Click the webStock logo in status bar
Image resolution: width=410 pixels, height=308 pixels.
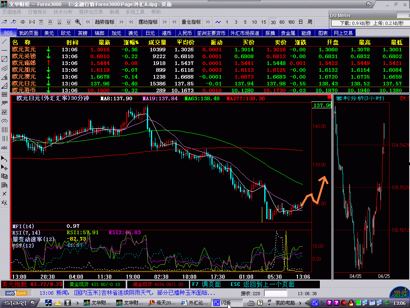click(x=16, y=293)
